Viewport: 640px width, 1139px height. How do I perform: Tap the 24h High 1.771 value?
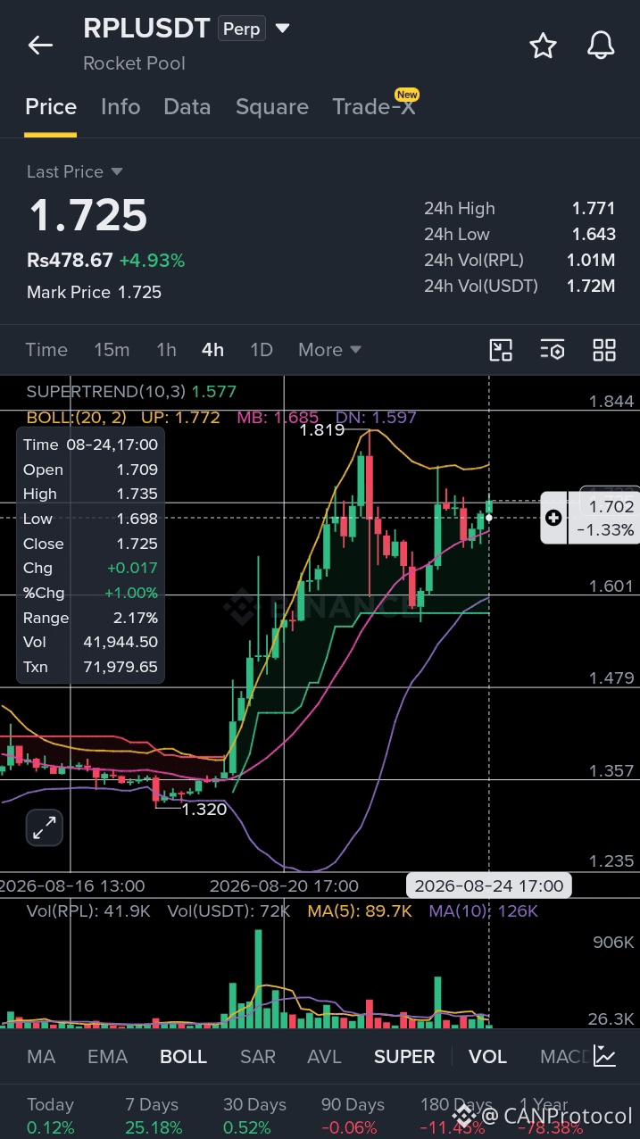coord(594,208)
